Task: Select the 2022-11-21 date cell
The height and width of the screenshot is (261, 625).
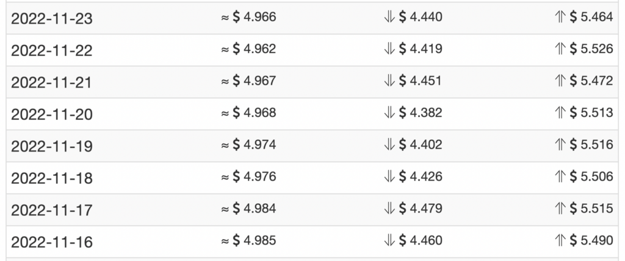Action: point(51,82)
